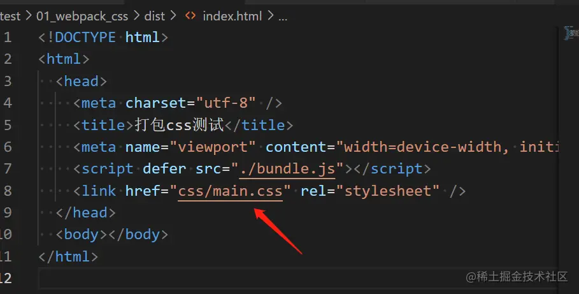Click the closing script tag
This screenshot has width=579, height=294.
pyautogui.click(x=392, y=169)
